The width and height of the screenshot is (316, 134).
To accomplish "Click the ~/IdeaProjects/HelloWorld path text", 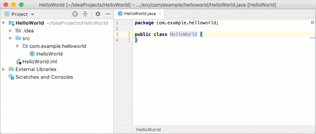I will pos(77,23).
